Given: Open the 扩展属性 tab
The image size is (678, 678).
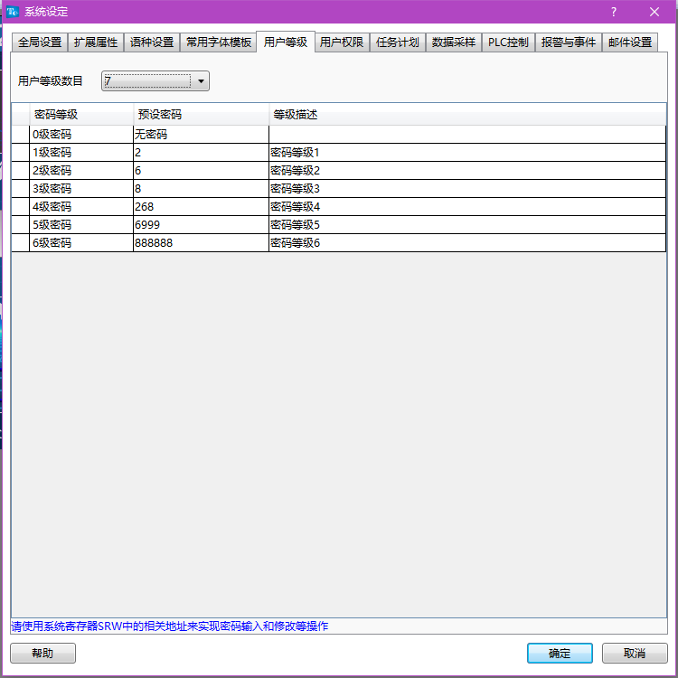Looking at the screenshot, I should (96, 42).
